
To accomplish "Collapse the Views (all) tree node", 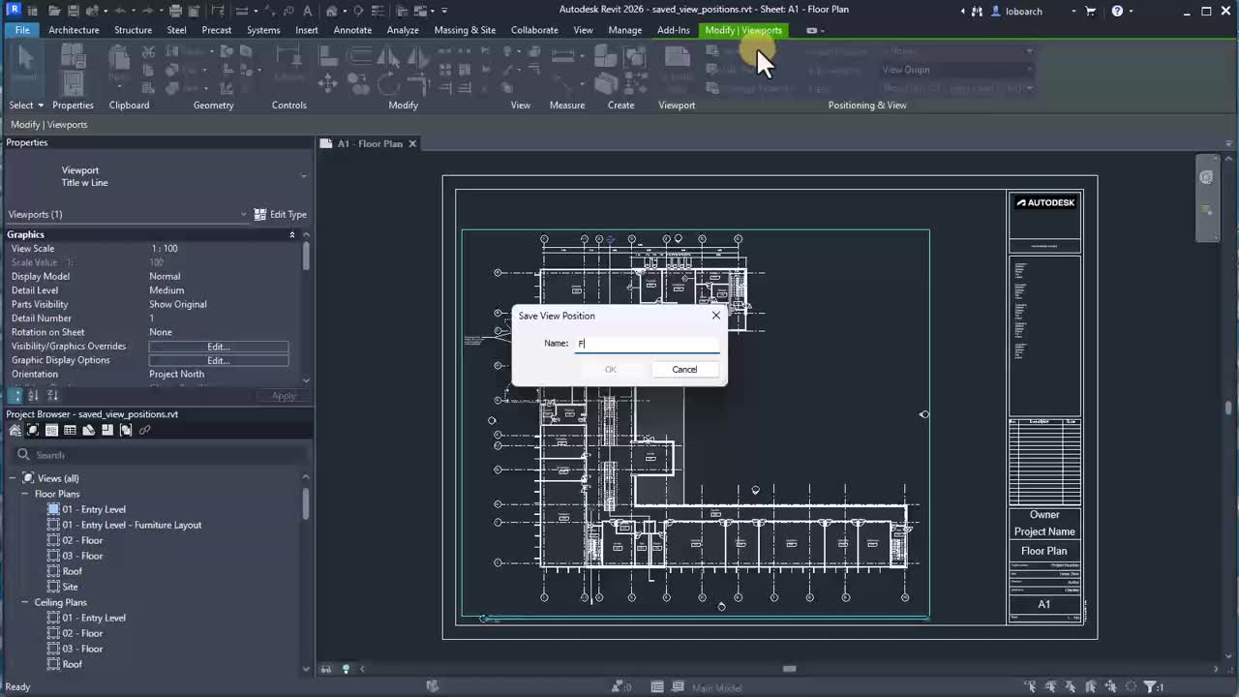I will tap(14, 478).
